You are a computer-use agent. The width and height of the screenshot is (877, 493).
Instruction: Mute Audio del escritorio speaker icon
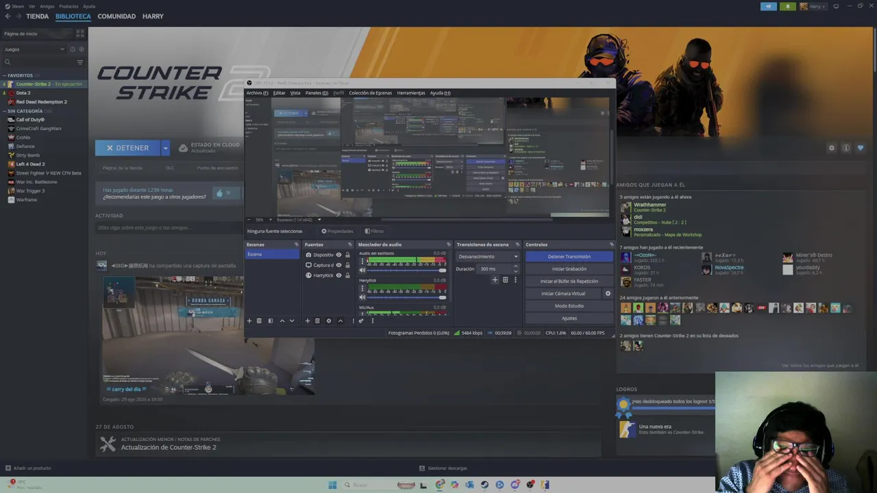point(362,270)
